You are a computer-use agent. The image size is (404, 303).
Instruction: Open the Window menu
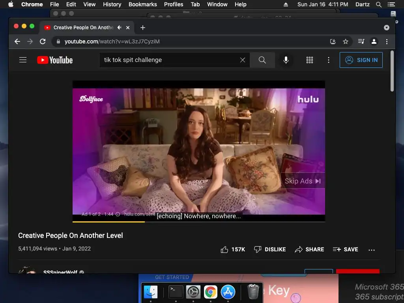(x=217, y=4)
